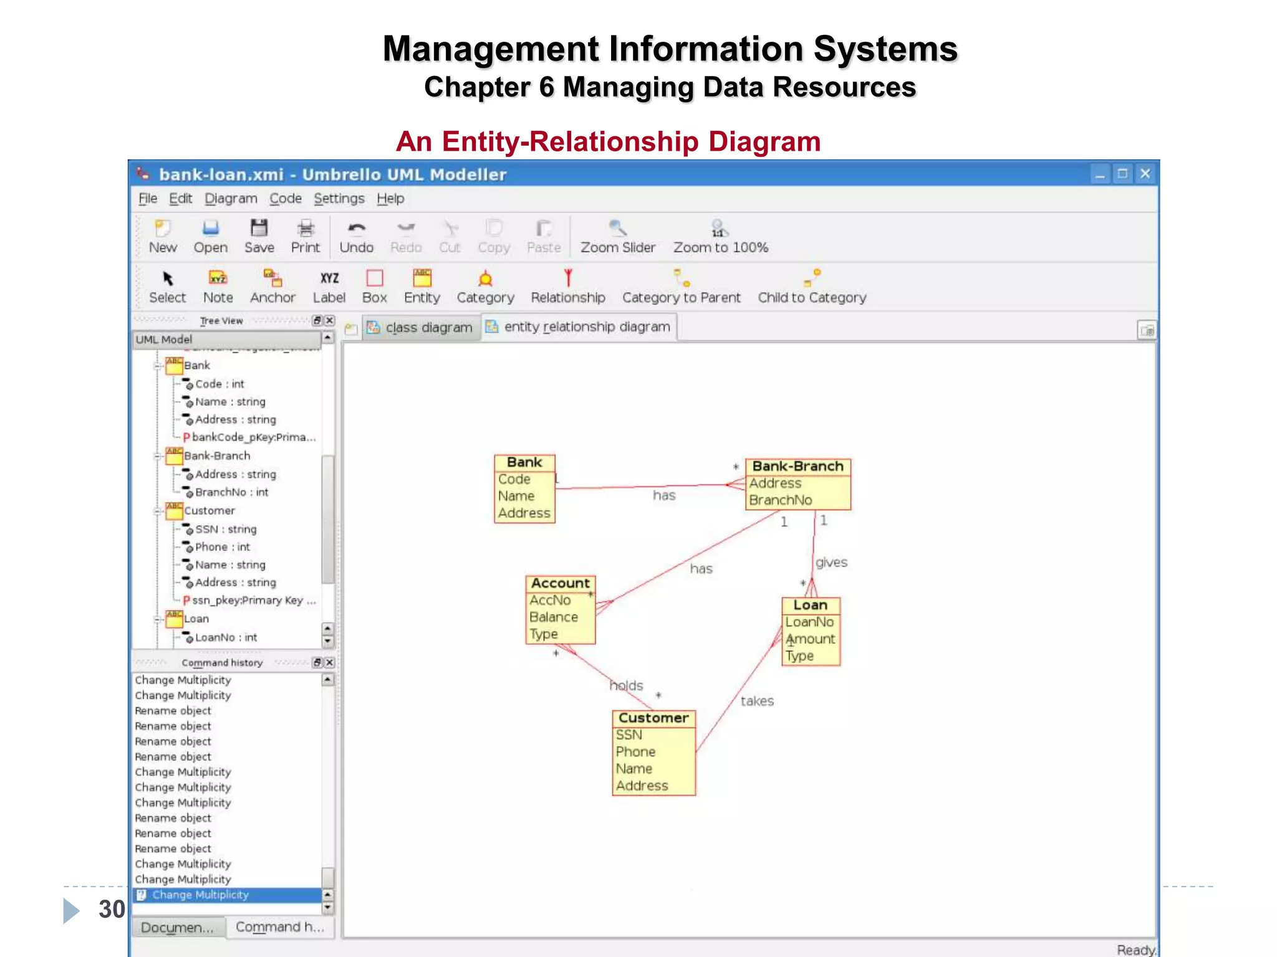This screenshot has height=957, width=1277.
Task: Save the diagram with Save icon
Action: pos(259,229)
